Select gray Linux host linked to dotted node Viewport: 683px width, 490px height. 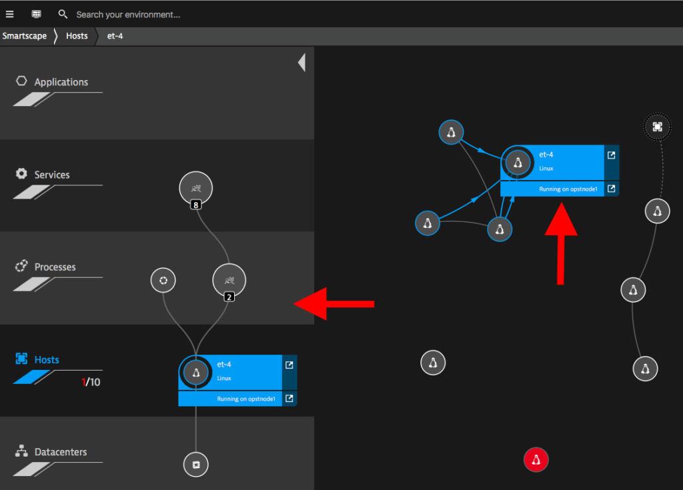[657, 211]
